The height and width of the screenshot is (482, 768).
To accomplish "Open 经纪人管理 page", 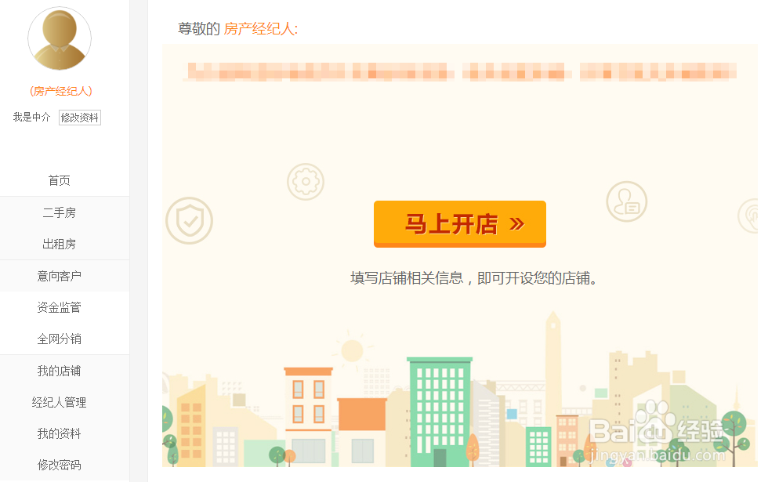I will click(60, 402).
